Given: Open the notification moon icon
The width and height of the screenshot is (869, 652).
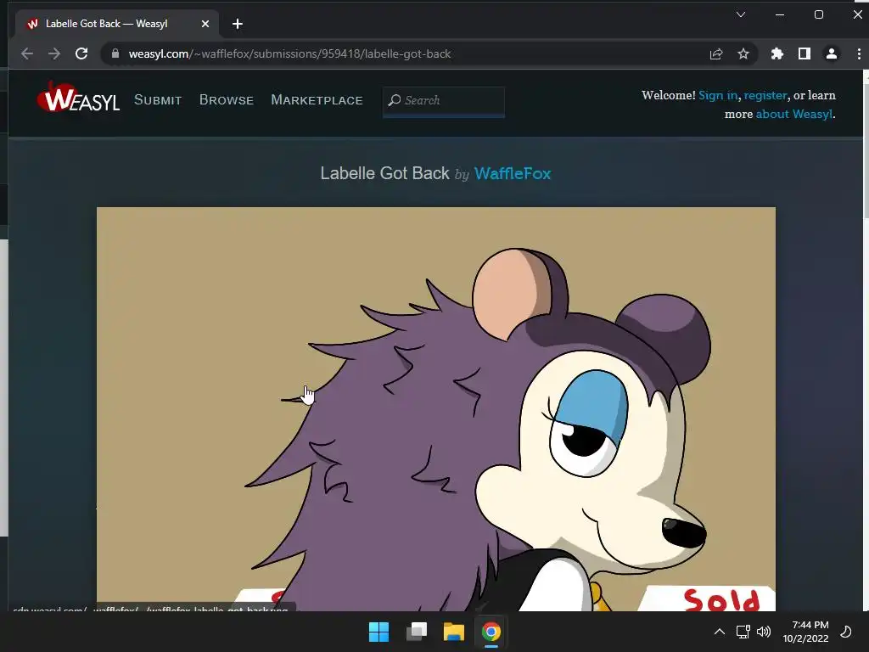Looking at the screenshot, I should click(x=846, y=632).
